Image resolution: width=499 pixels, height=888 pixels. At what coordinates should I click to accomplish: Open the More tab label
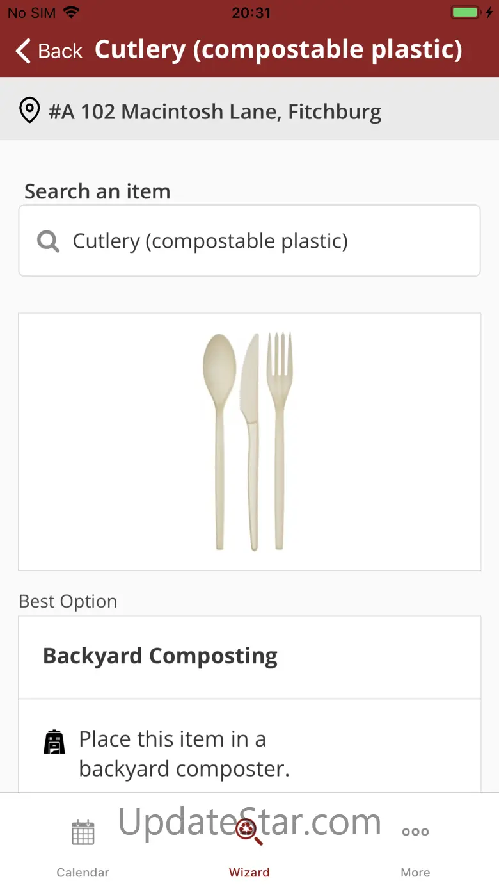415,872
